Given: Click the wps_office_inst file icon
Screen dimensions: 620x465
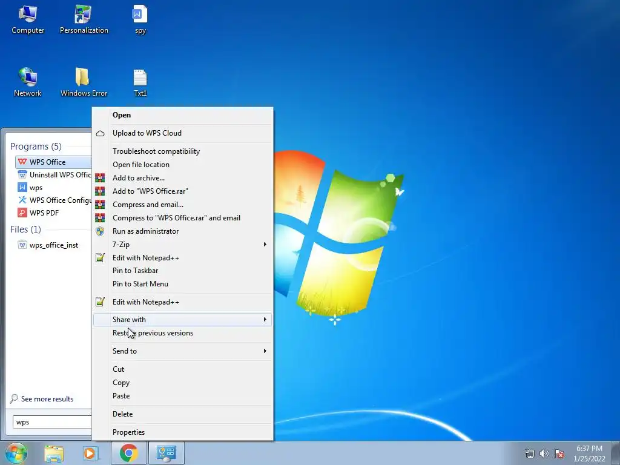Looking at the screenshot, I should tap(22, 245).
